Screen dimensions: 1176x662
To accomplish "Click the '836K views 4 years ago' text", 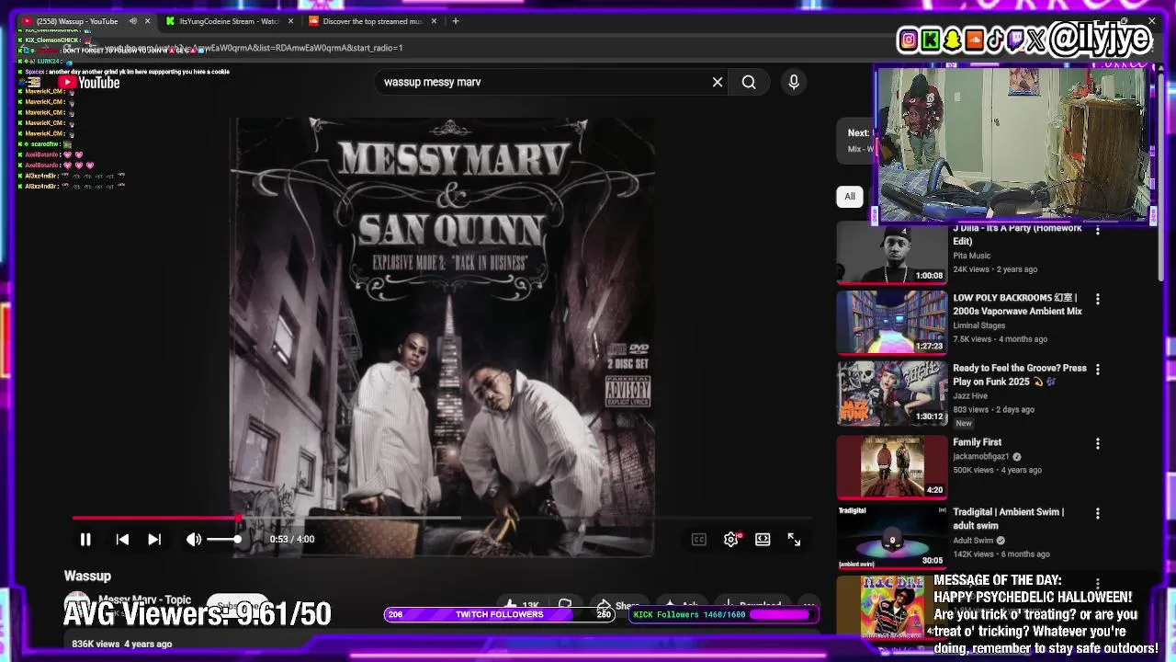I will click(121, 644).
